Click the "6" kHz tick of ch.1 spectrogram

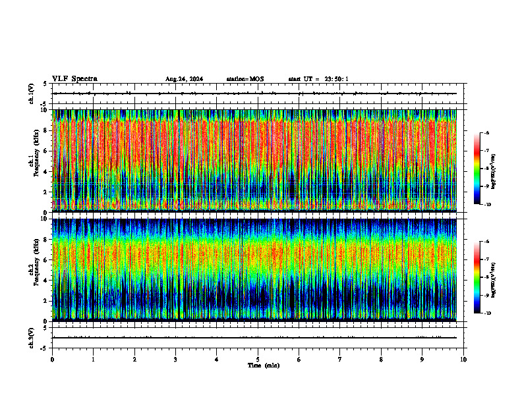45,151
